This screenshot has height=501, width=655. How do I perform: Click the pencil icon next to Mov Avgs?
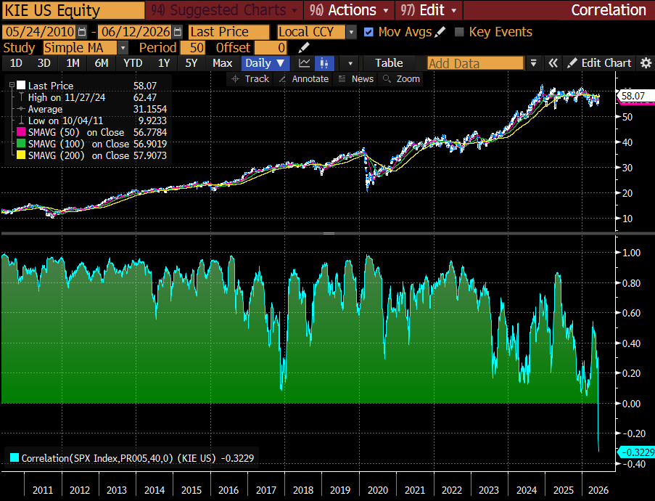(440, 32)
